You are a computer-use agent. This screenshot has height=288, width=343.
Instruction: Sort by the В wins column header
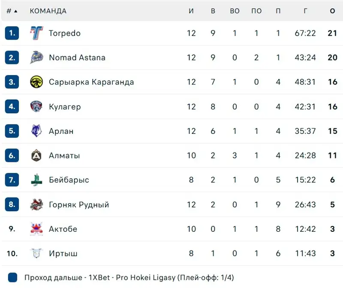coord(213,11)
